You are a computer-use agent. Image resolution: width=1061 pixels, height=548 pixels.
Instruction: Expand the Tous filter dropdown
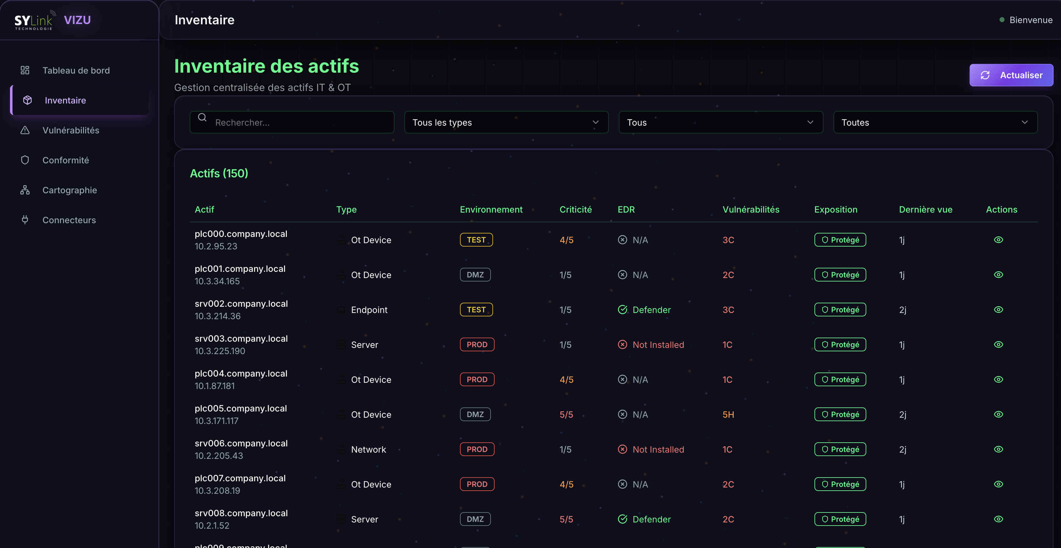[x=720, y=123]
